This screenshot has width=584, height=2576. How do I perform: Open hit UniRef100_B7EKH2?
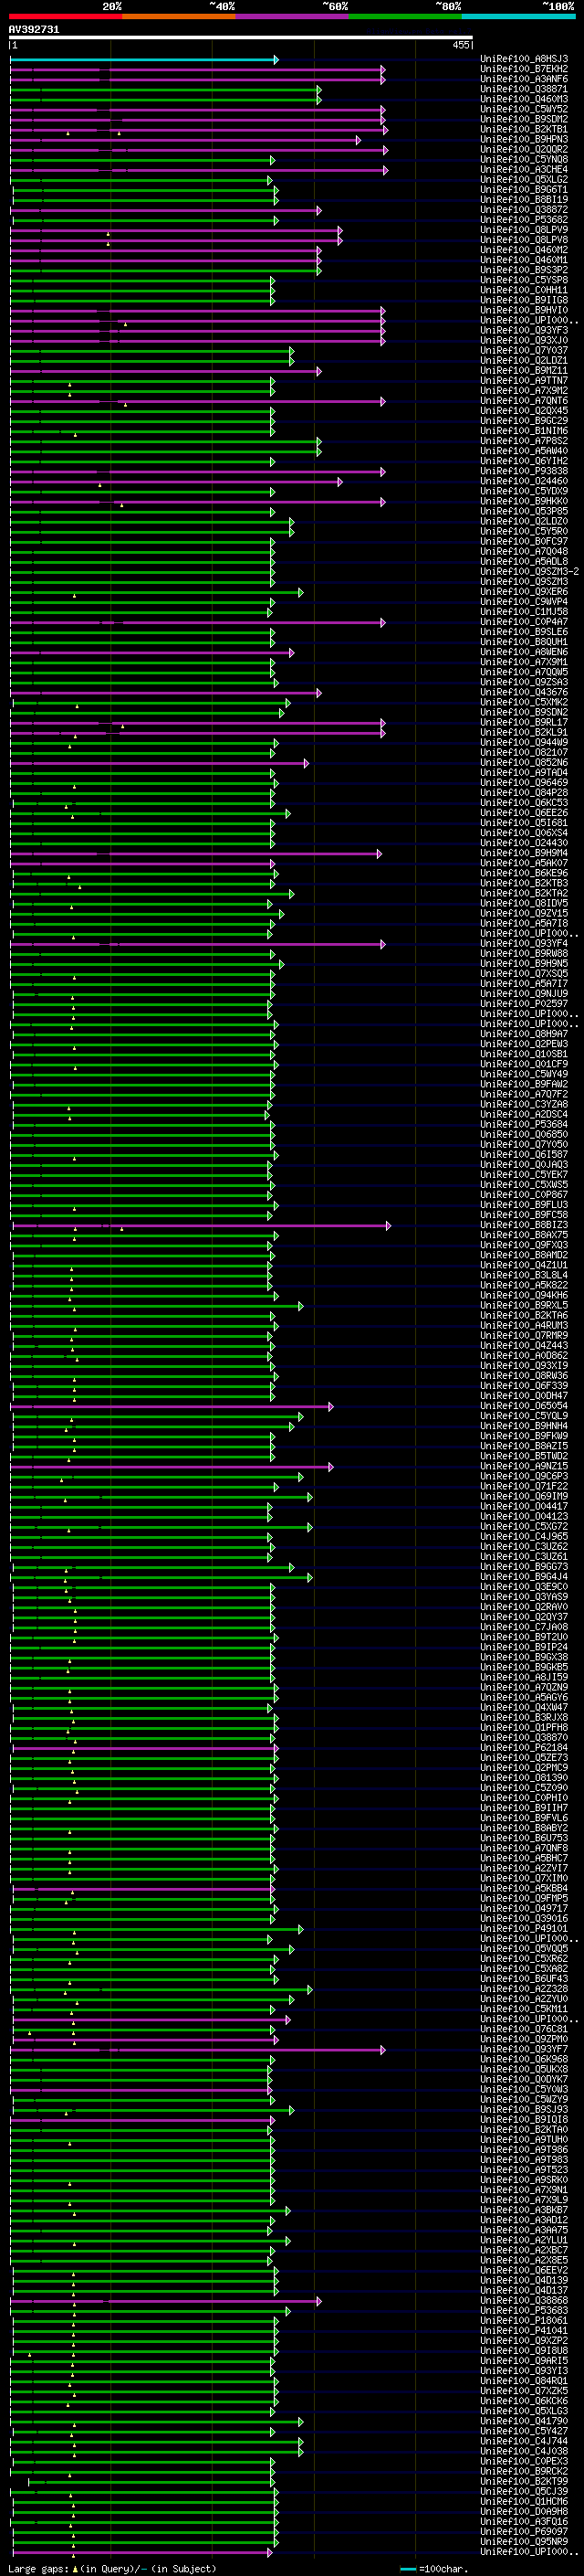(524, 69)
